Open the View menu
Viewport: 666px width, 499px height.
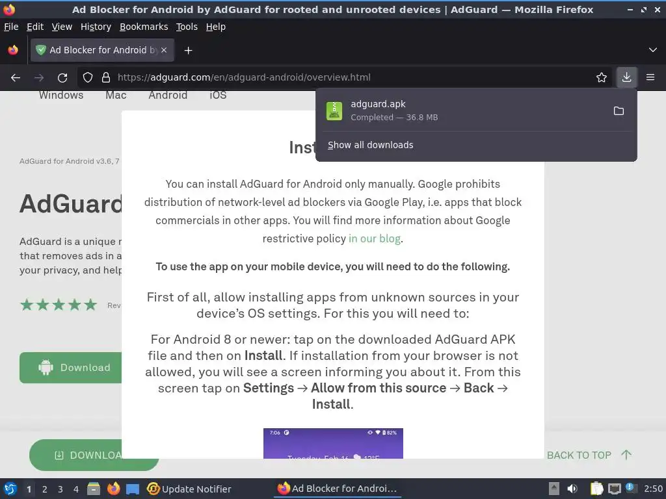click(62, 27)
